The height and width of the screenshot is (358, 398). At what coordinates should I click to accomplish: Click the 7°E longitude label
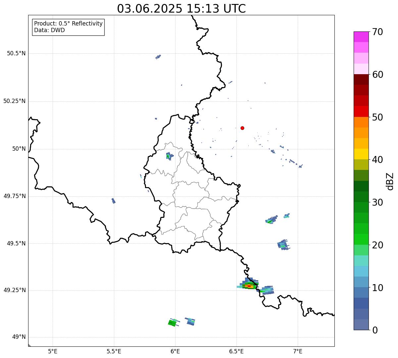[298, 351]
